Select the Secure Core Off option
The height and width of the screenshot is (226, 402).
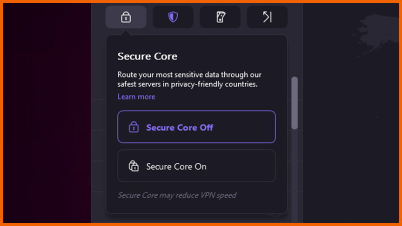(196, 127)
